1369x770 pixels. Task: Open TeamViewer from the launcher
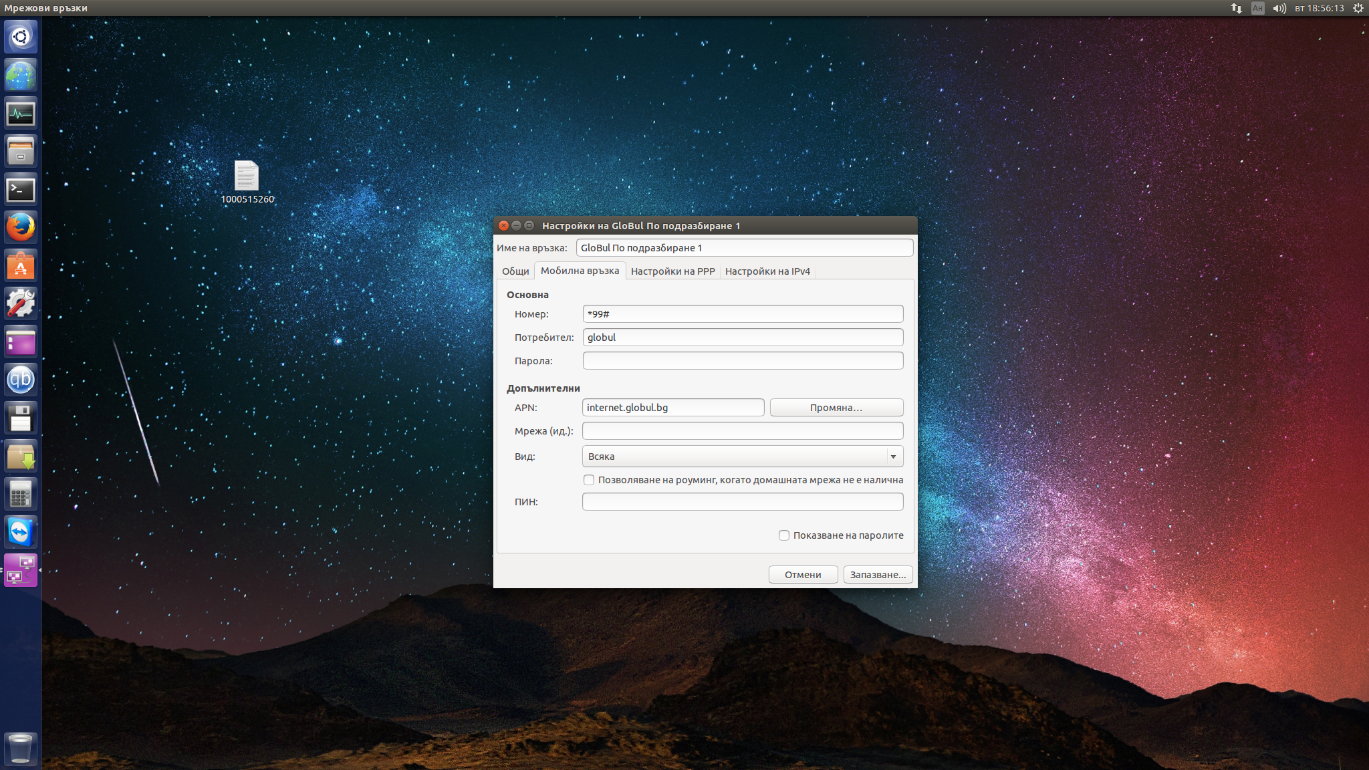click(x=21, y=532)
